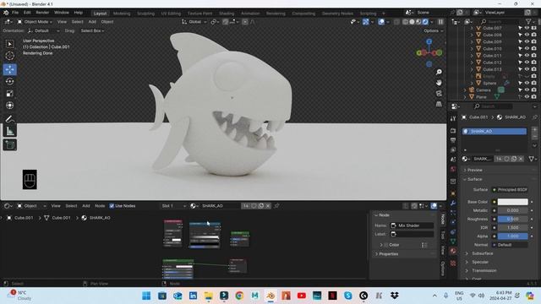Open the Tool properties tab
Screen dimensions: 541x304
pyautogui.click(x=453, y=118)
